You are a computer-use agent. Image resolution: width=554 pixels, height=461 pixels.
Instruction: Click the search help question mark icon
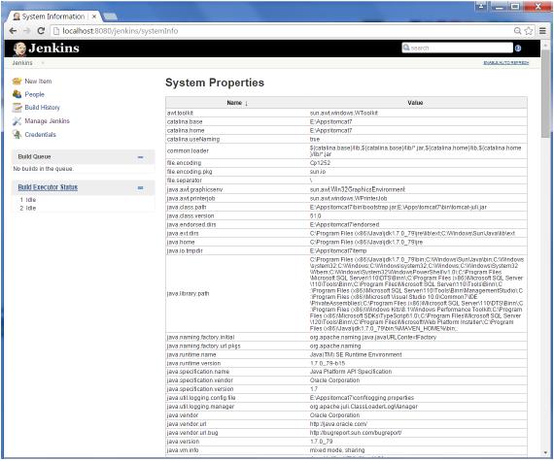tap(518, 49)
